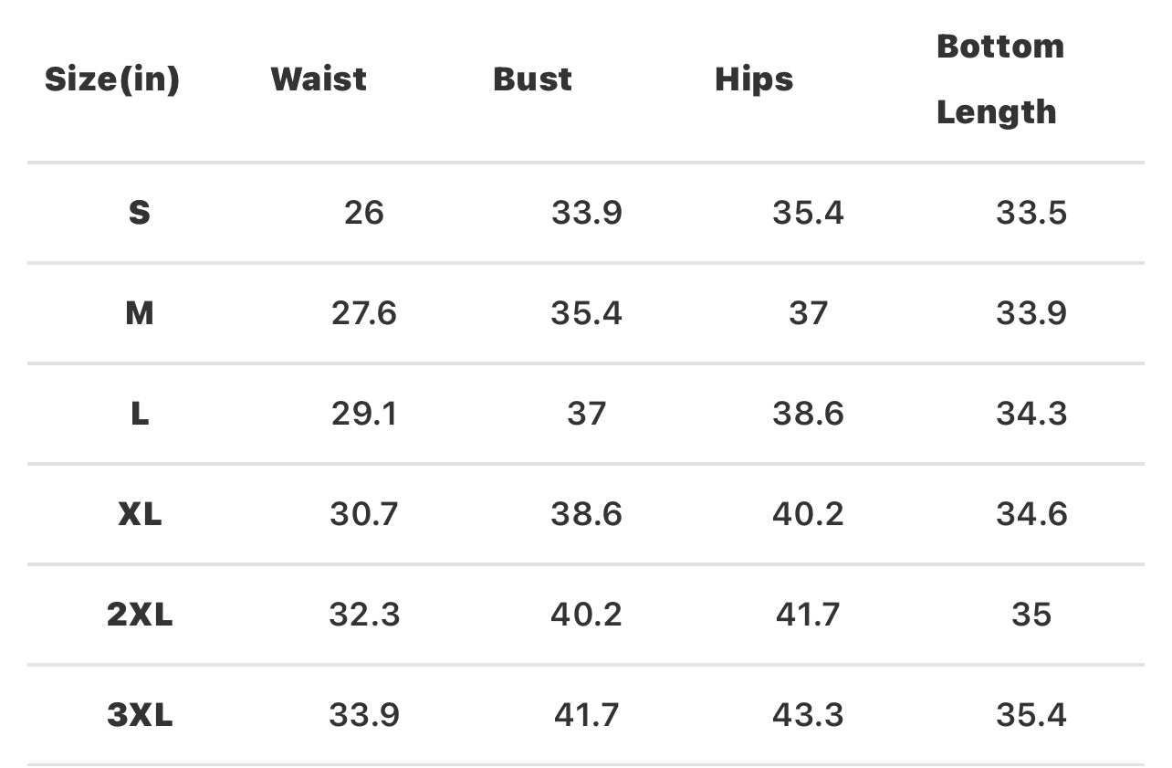The width and height of the screenshot is (1172, 768).
Task: Select the S size row label
Action: click(x=139, y=213)
